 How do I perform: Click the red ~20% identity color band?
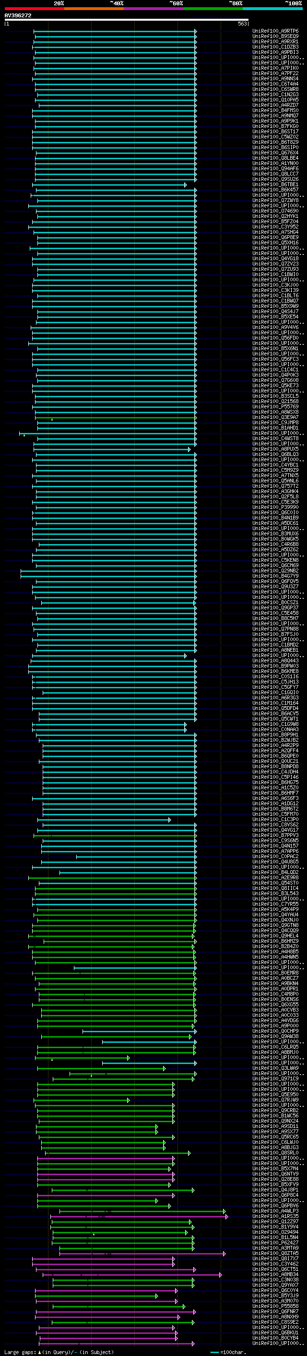point(34,9)
